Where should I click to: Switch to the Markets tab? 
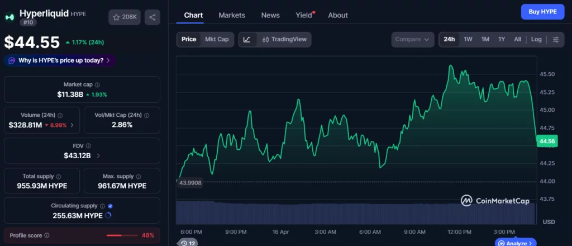232,15
